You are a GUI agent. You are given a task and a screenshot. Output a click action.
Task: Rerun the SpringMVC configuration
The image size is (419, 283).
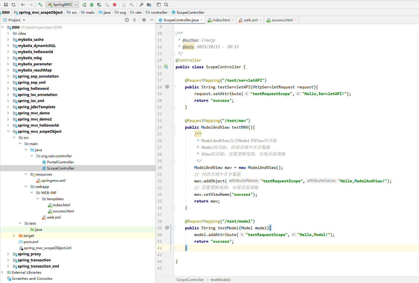coord(84,5)
